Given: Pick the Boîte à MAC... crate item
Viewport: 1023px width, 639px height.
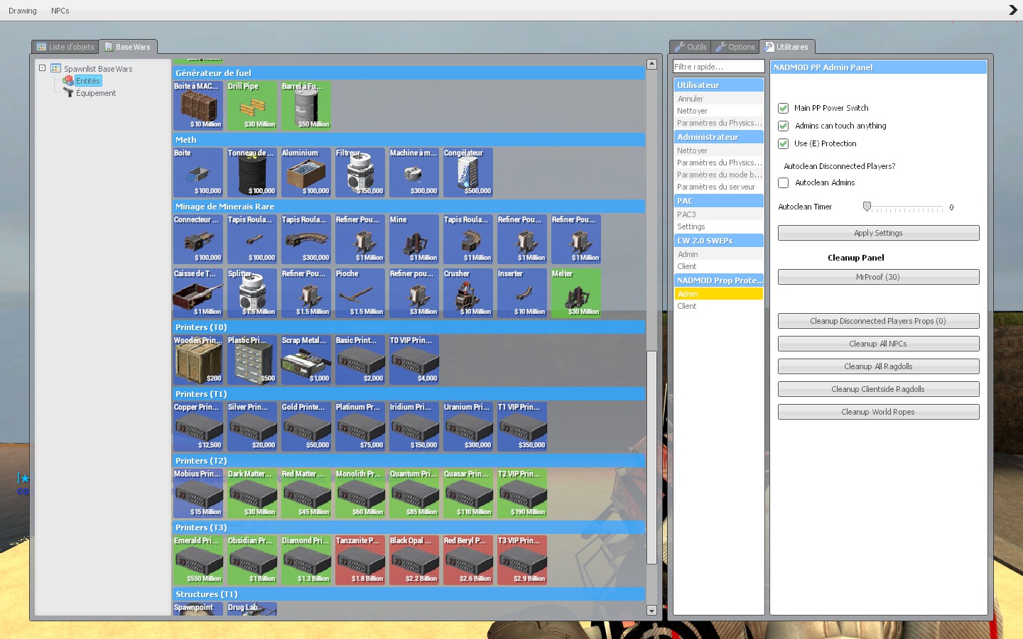Looking at the screenshot, I should point(198,106).
